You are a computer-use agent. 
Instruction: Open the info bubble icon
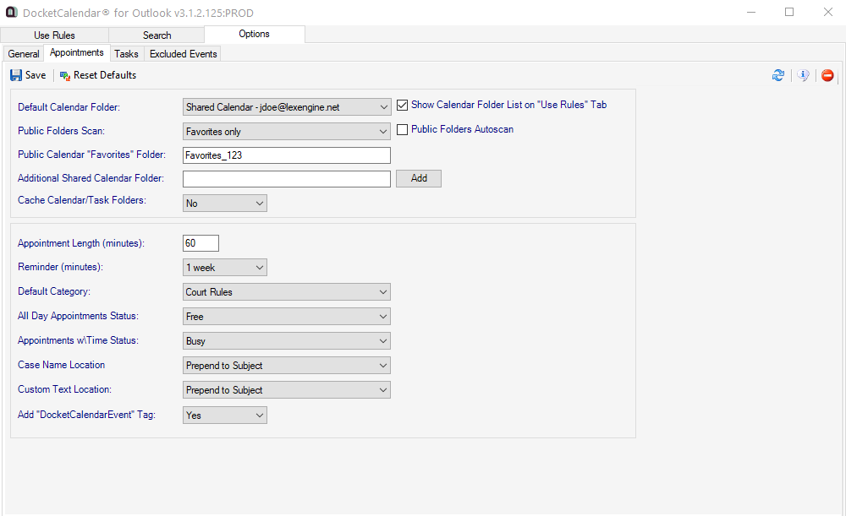(804, 75)
